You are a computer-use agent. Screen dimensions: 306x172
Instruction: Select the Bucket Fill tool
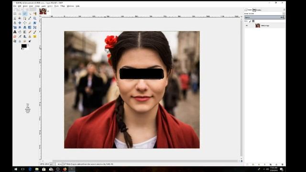pos(20,32)
